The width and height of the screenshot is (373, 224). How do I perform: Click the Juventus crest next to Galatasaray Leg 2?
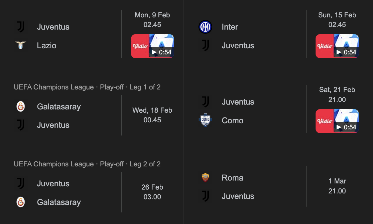pos(21,183)
